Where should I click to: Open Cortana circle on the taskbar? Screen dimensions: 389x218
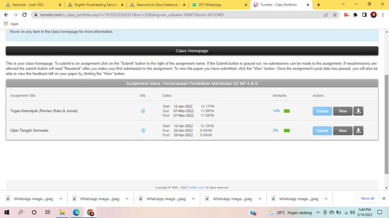click(x=34, y=212)
